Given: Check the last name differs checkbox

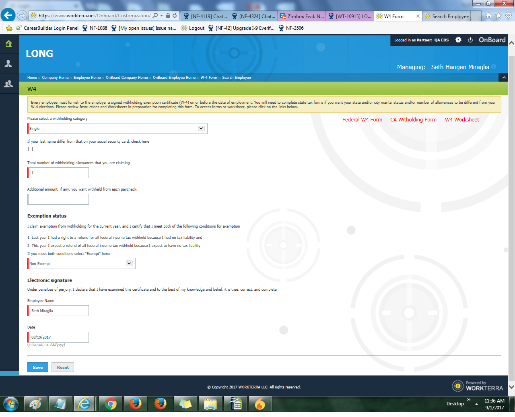Looking at the screenshot, I should click(x=30, y=149).
